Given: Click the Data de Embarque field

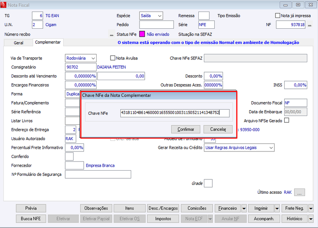Looking at the screenshot, I should [296, 112].
